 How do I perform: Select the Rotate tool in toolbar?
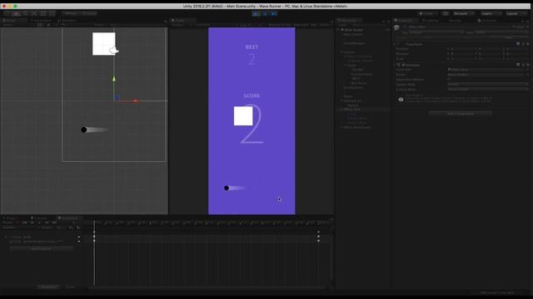tap(25, 13)
